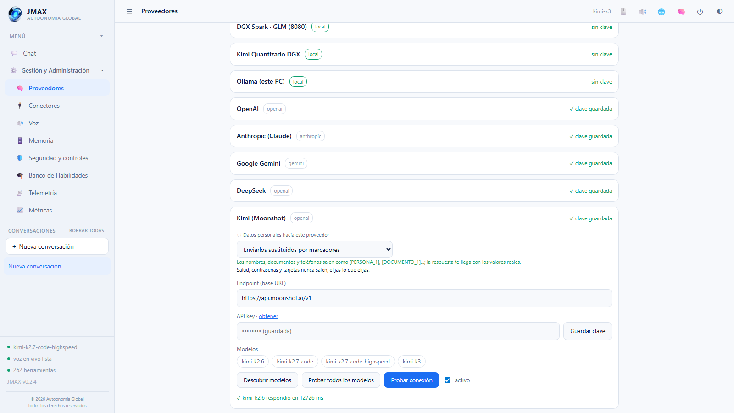Expand Google Gemini provider card

pyautogui.click(x=424, y=163)
